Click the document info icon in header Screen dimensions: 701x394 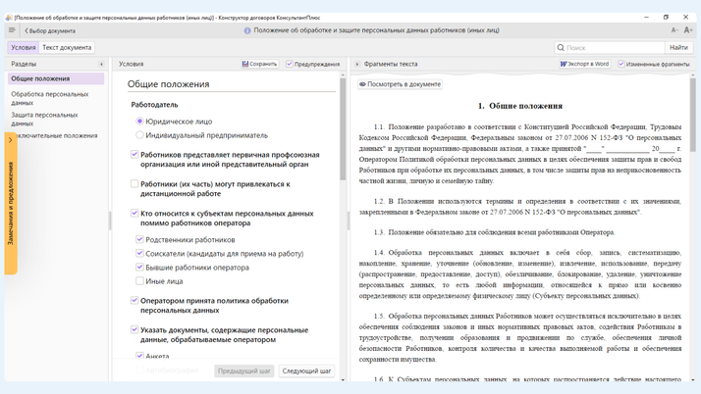coord(247,30)
